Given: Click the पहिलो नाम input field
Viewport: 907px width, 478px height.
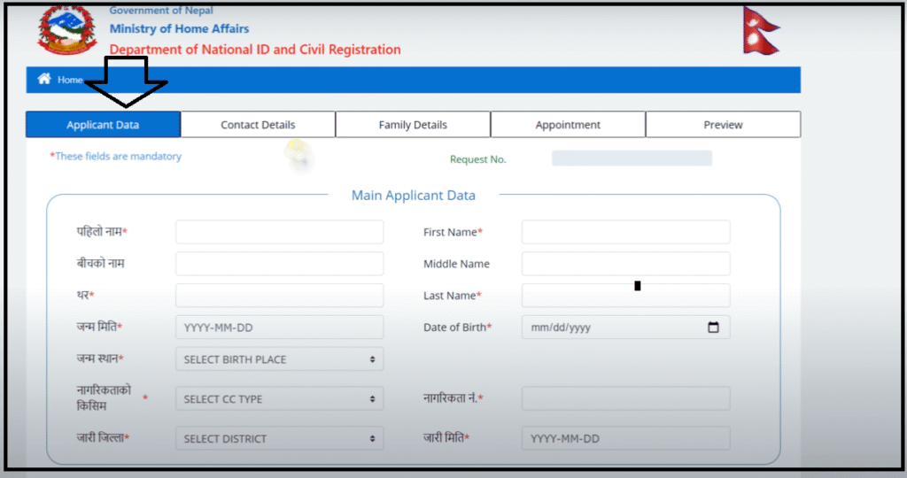Looking at the screenshot, I should point(279,232).
